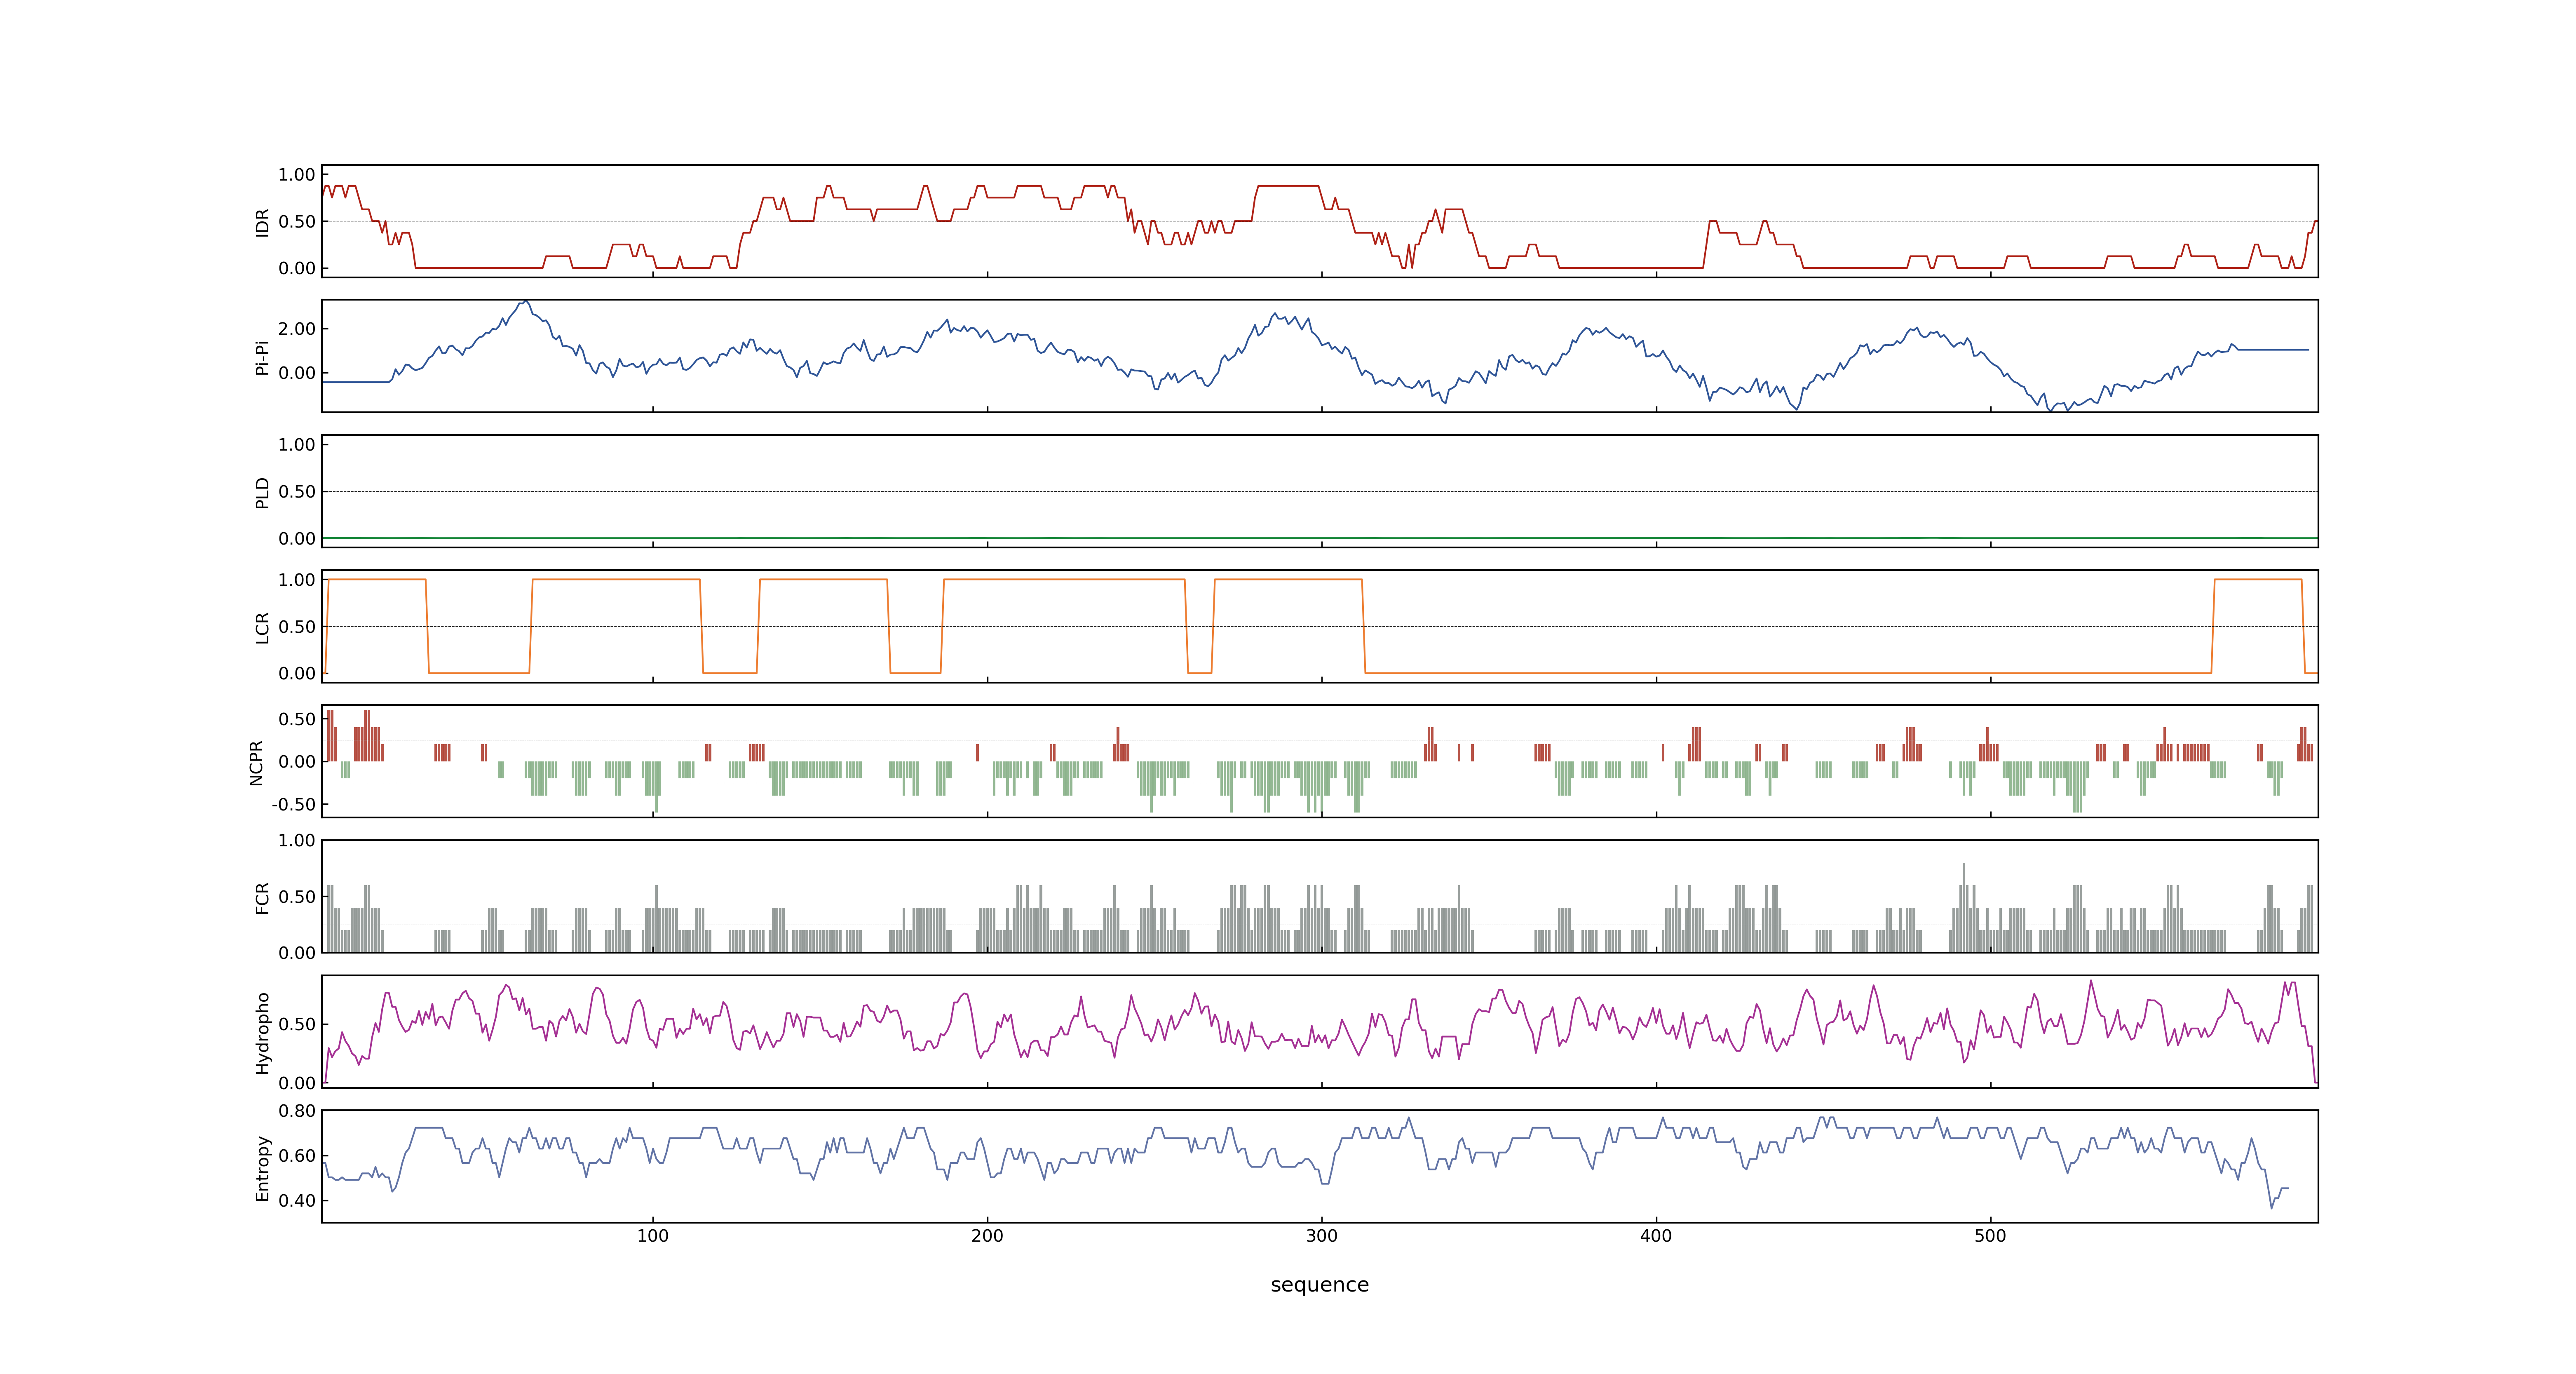Click the 1.00 tick of the FCR panel

(297, 841)
